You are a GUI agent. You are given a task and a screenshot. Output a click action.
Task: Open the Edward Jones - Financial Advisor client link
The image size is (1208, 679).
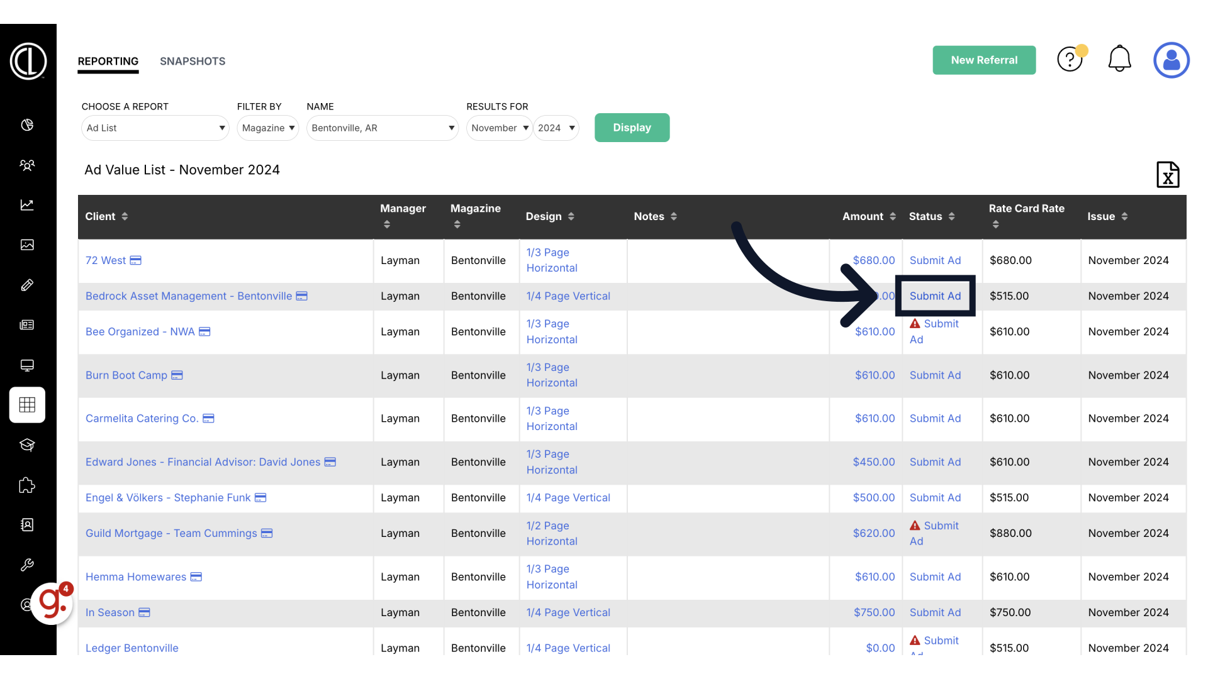click(x=203, y=462)
